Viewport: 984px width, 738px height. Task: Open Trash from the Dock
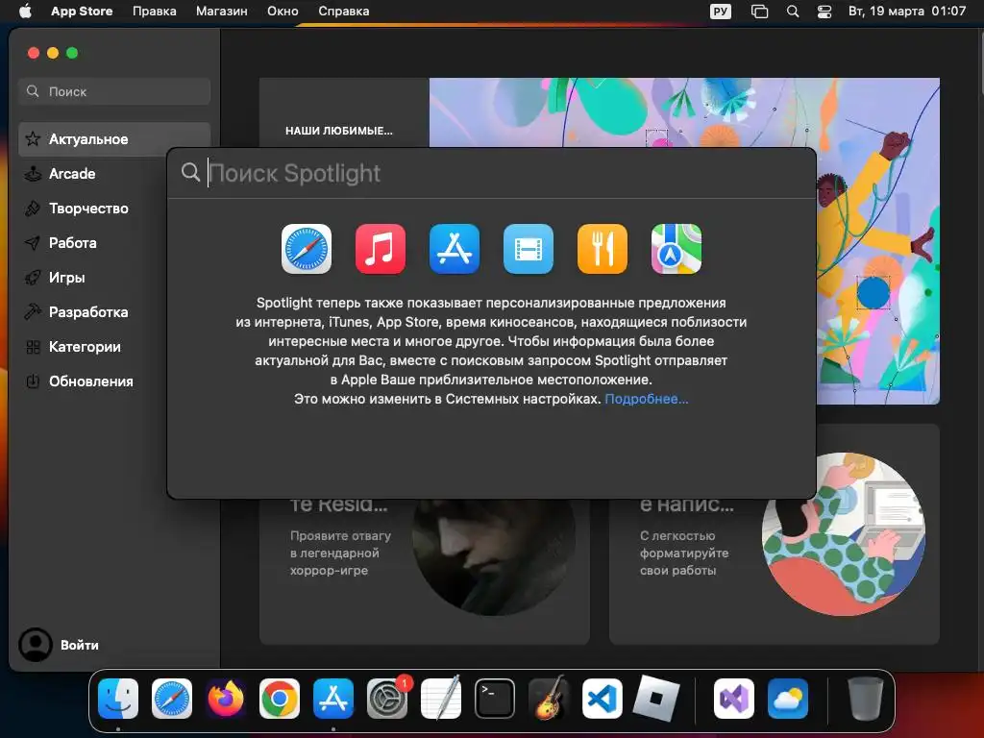[866, 699]
